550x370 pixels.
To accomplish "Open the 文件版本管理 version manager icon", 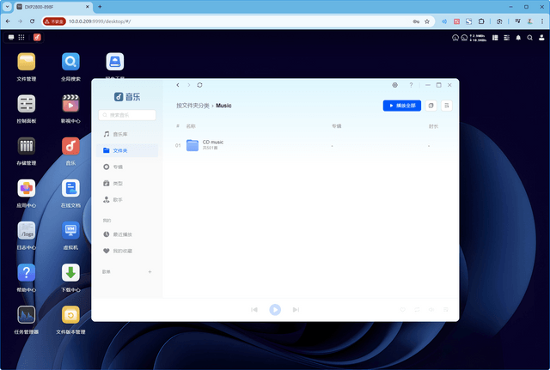I will pyautogui.click(x=70, y=315).
